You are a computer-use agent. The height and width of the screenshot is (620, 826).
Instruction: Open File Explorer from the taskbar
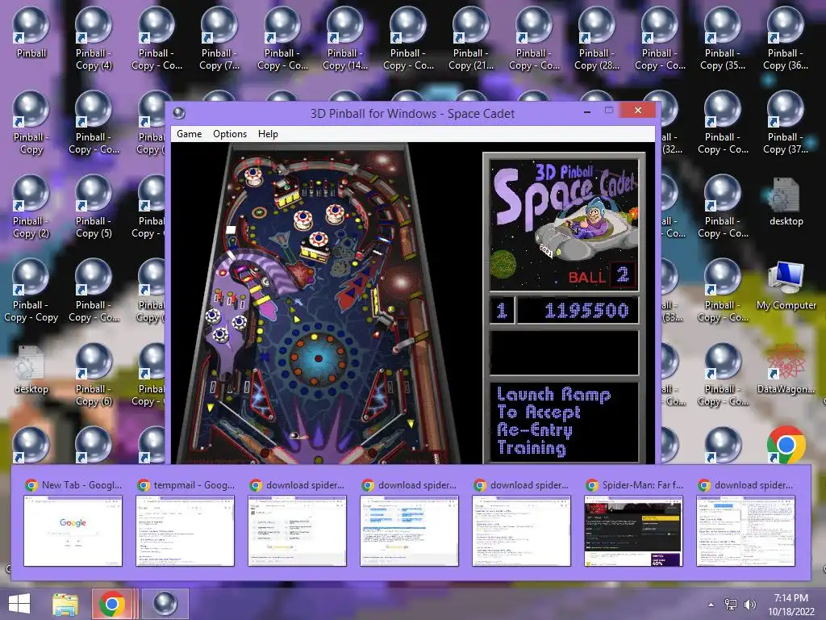point(65,604)
